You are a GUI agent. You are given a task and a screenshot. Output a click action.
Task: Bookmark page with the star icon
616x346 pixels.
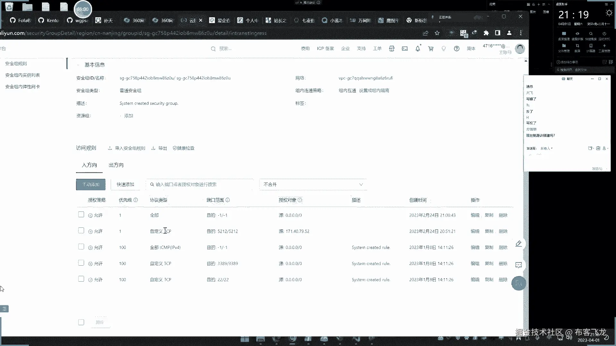(x=437, y=33)
